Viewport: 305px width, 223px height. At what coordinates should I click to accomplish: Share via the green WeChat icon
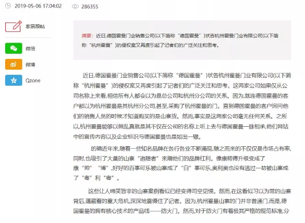(x=14, y=48)
